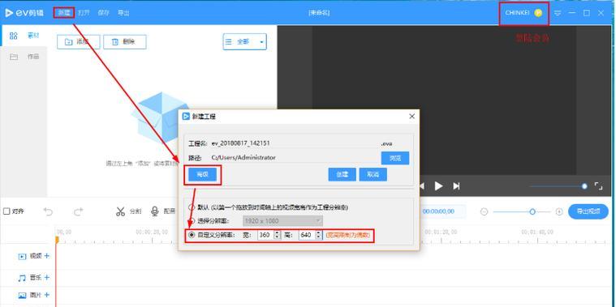The image size is (616, 307).
Task: Click the timeline zoom out minus icon
Action: (x=484, y=211)
